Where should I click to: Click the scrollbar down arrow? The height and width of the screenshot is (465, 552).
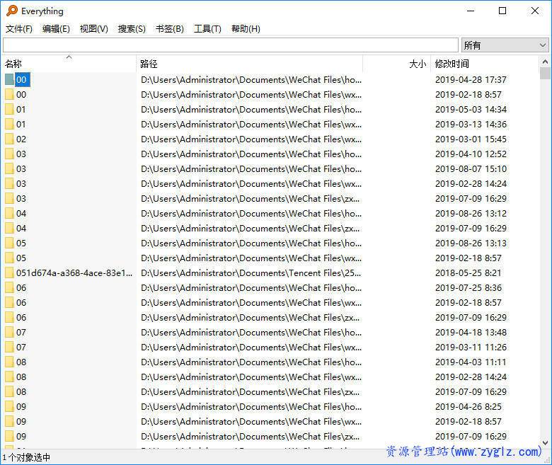[x=545, y=442]
